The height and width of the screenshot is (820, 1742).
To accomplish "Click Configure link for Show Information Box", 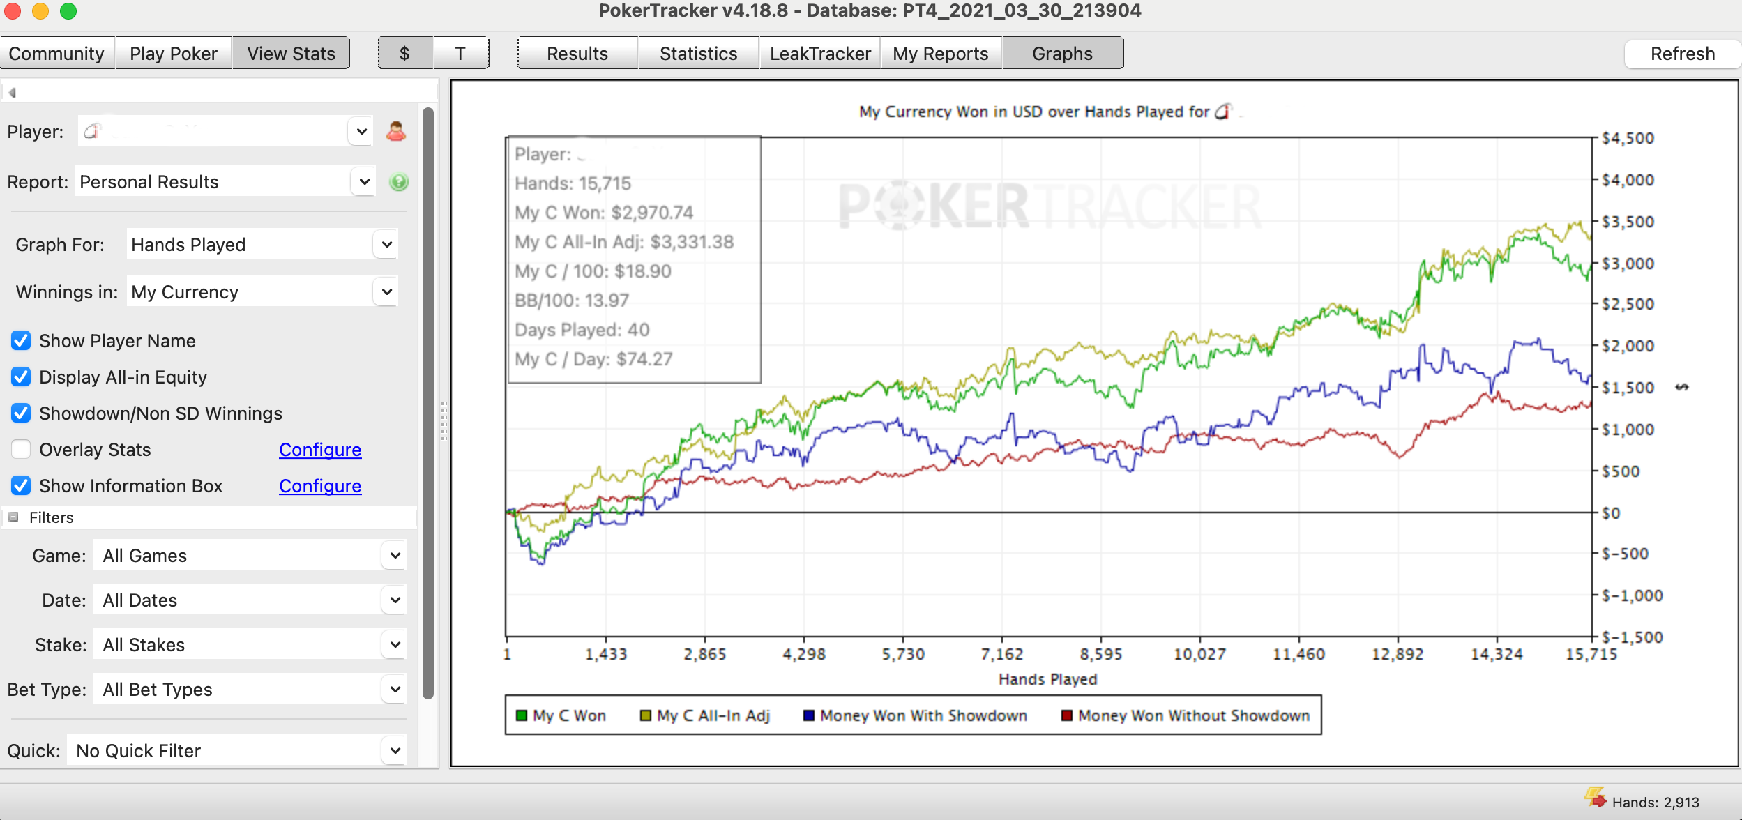I will 320,486.
